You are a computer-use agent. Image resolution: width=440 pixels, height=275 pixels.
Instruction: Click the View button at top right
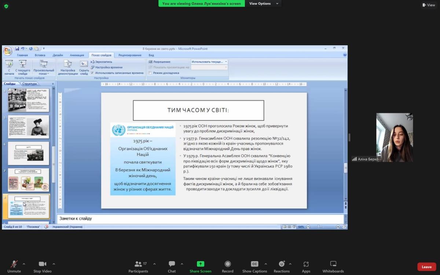tap(428, 5)
